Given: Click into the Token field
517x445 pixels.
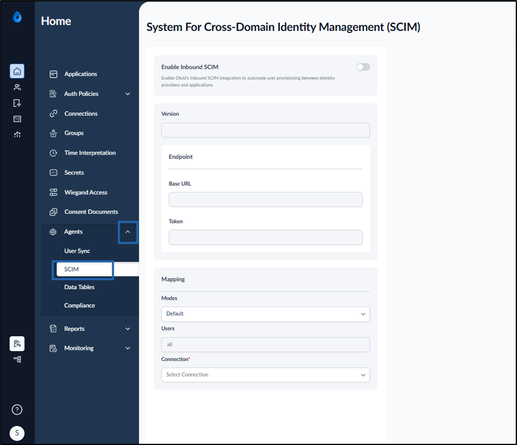Looking at the screenshot, I should 266,237.
